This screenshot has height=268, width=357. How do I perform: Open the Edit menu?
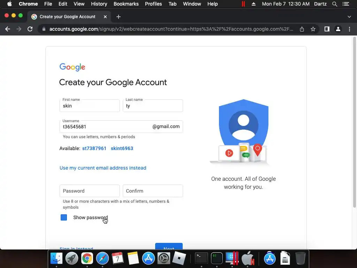point(63,4)
